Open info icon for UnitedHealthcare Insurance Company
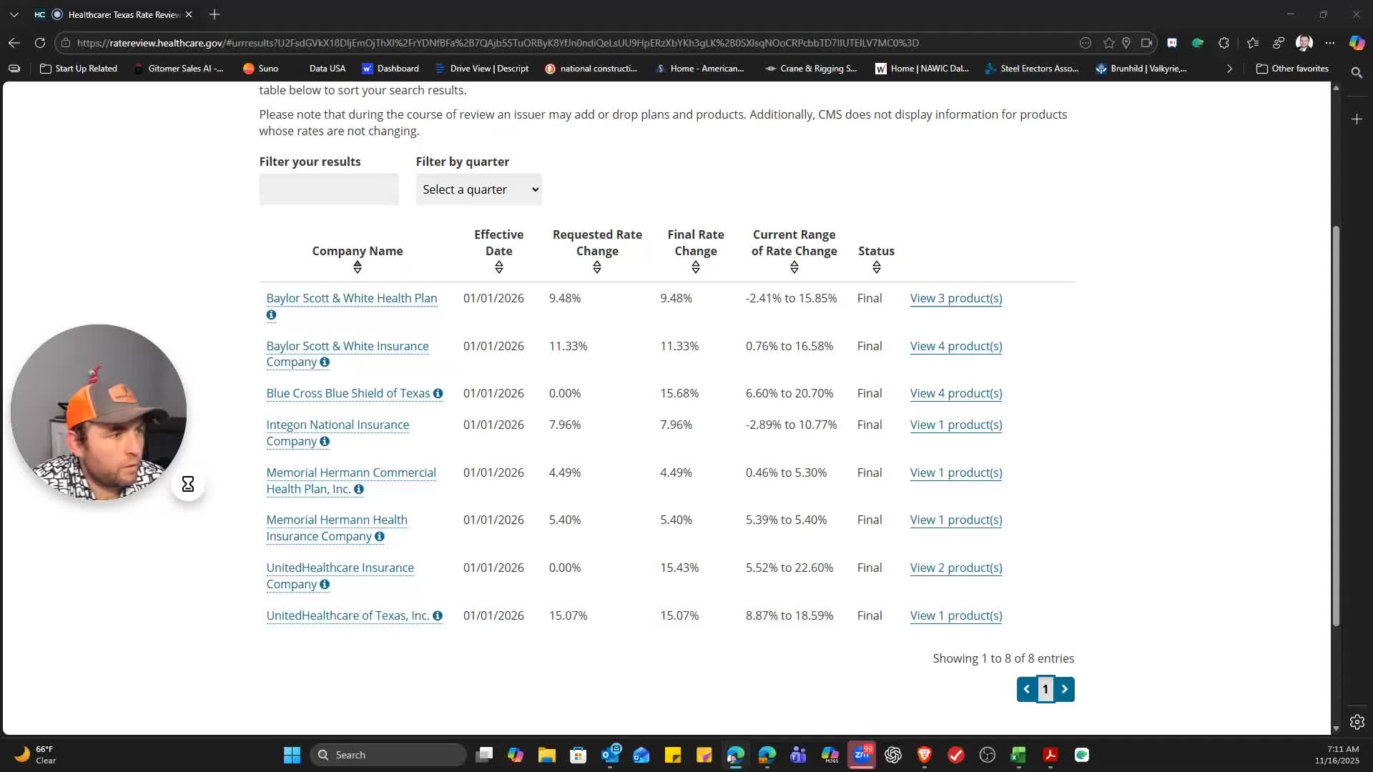Image resolution: width=1373 pixels, height=772 pixels. click(325, 585)
